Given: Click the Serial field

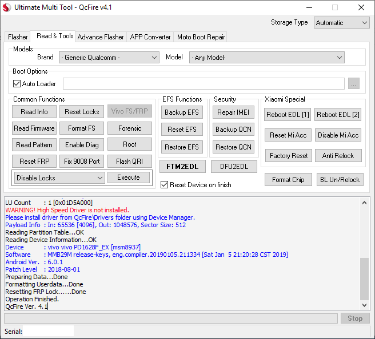Looking at the screenshot, I should pos(49,332).
